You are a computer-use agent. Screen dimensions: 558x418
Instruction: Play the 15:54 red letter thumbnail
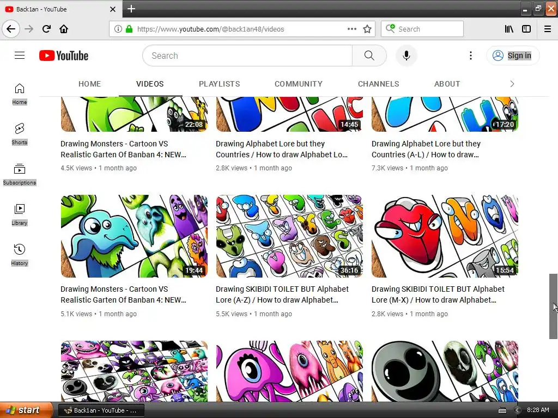coord(445,236)
